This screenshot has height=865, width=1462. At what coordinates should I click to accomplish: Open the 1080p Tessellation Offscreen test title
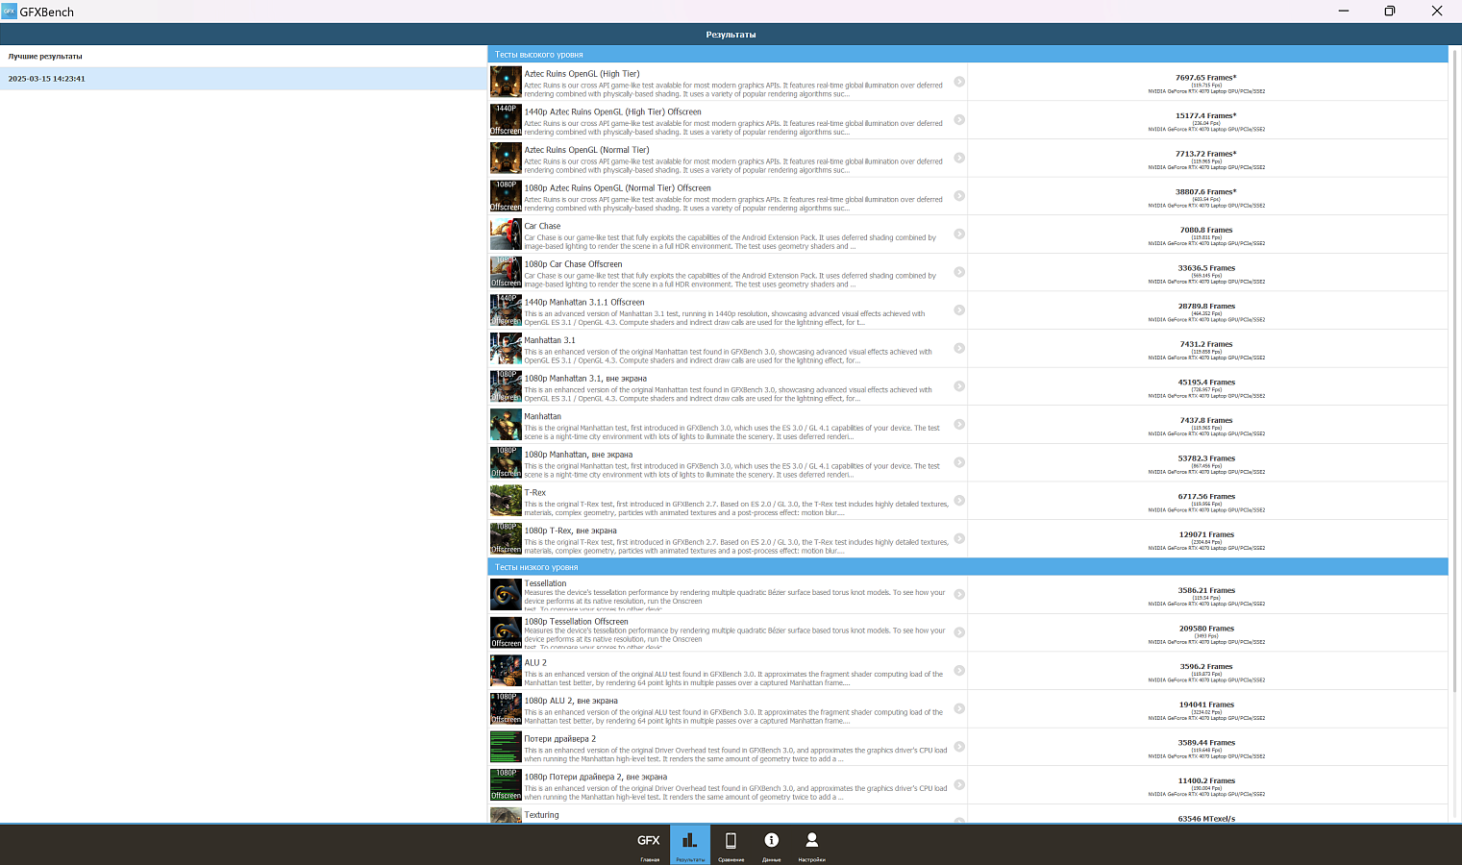tap(576, 622)
